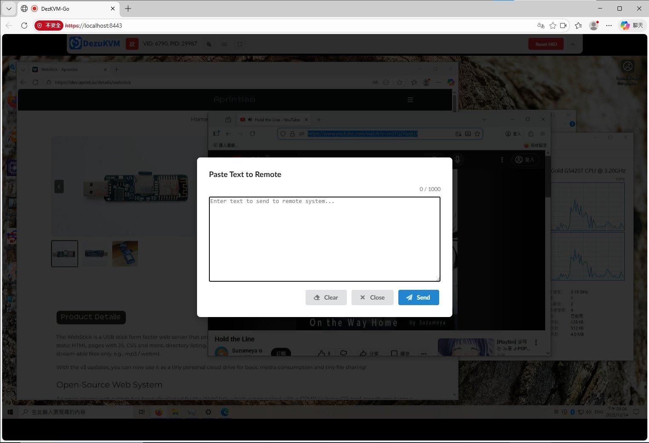
Task: Open Settings gear on remote taskbar
Action: [208, 412]
